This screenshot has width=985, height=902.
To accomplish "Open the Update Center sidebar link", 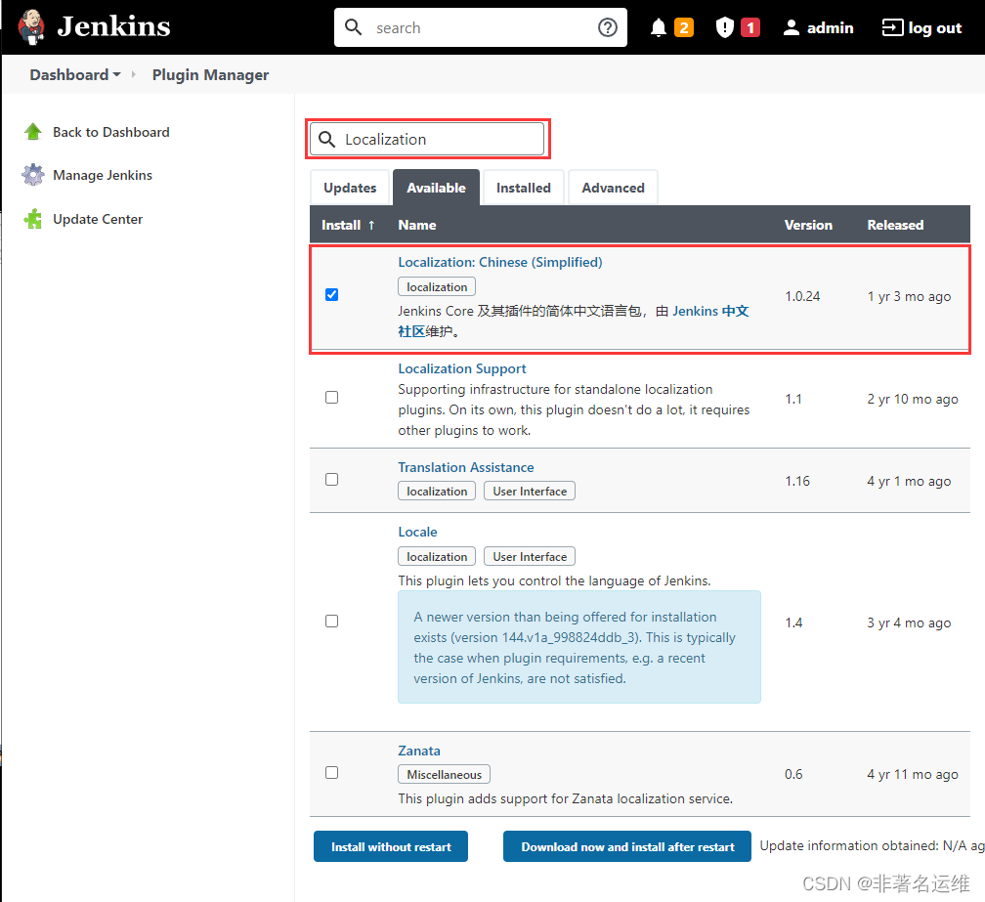I will click(x=98, y=219).
